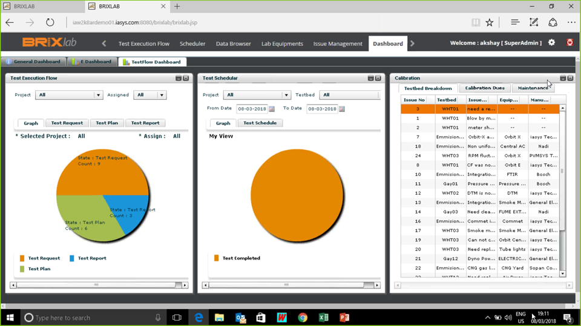Maximize the Test Execution Flow panel
Viewport: 581px width, 326px height.
(186, 78)
